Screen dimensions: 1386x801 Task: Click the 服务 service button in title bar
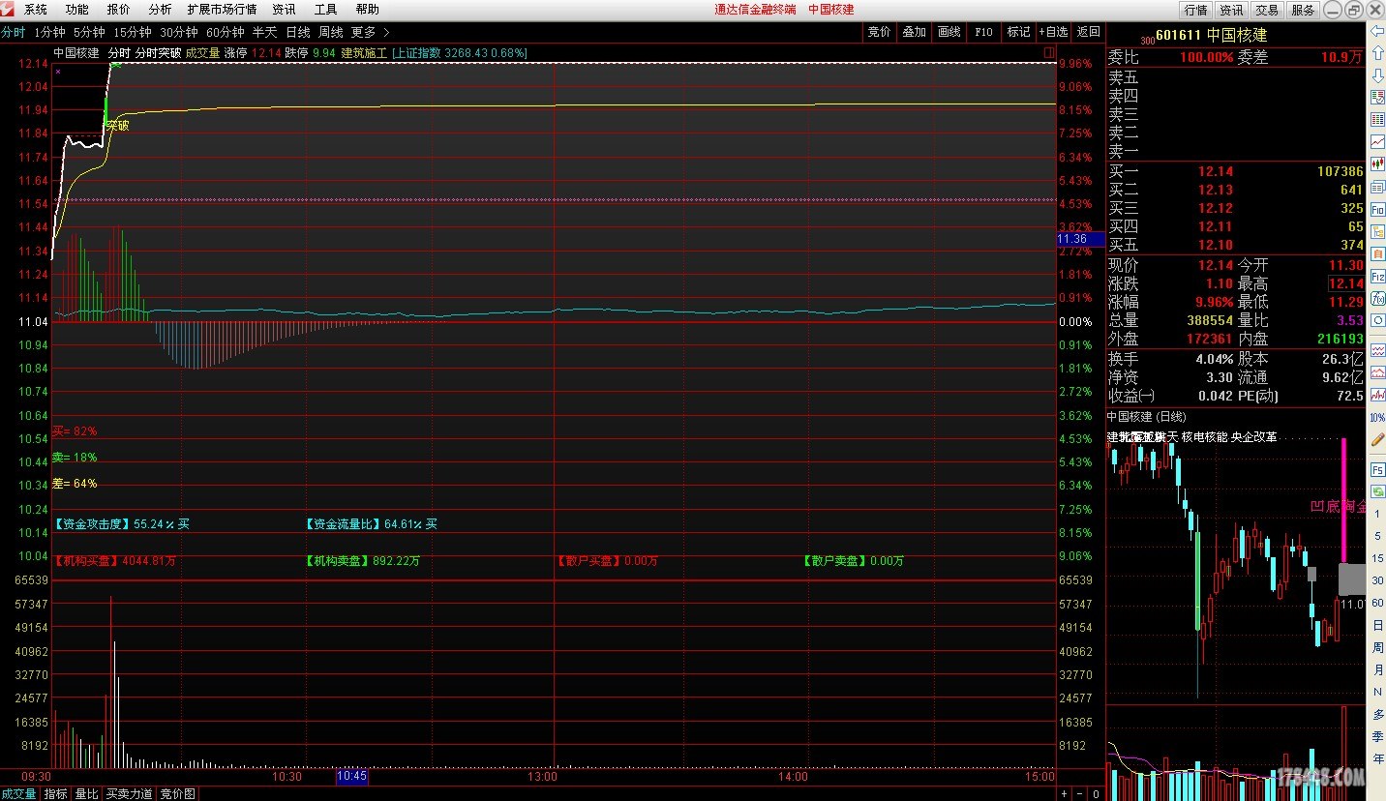[x=1303, y=10]
